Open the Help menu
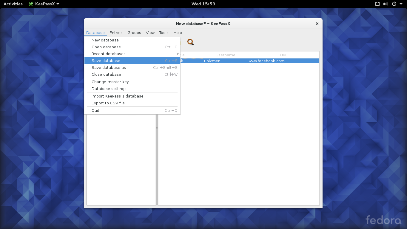Screen dimensions: 407x229 click(178, 33)
